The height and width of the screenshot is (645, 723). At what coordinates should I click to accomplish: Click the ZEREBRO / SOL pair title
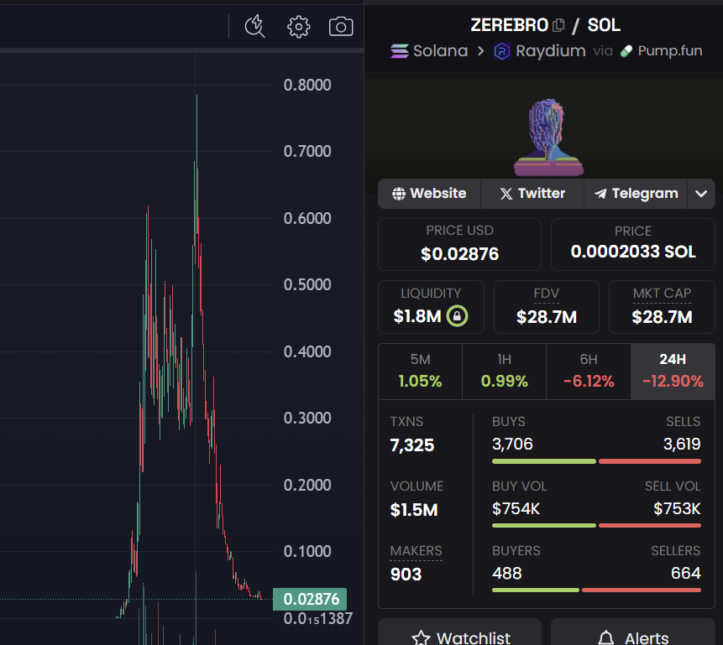[x=546, y=25]
